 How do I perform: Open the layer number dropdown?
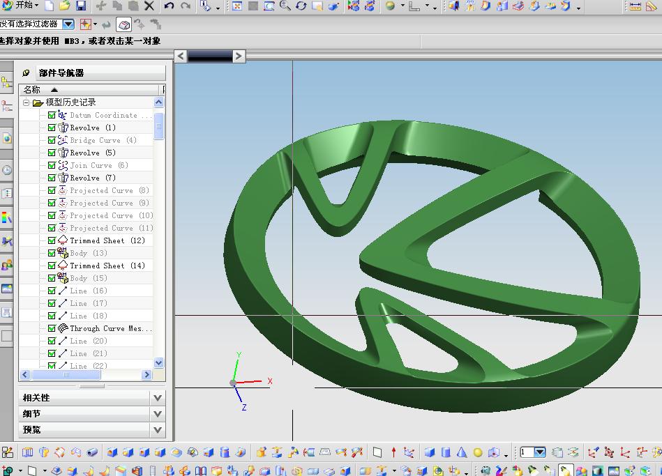pos(539,452)
